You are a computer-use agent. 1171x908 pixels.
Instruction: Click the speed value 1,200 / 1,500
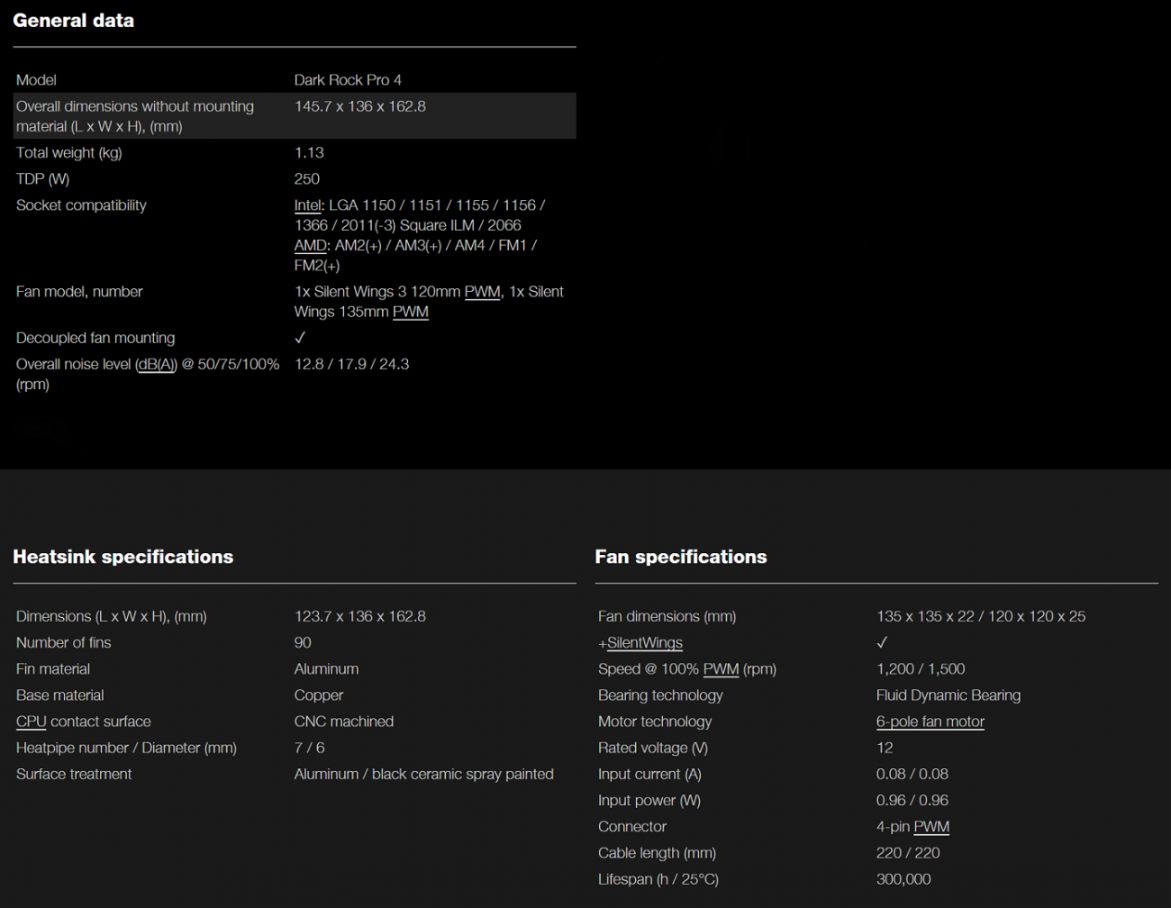pos(921,669)
